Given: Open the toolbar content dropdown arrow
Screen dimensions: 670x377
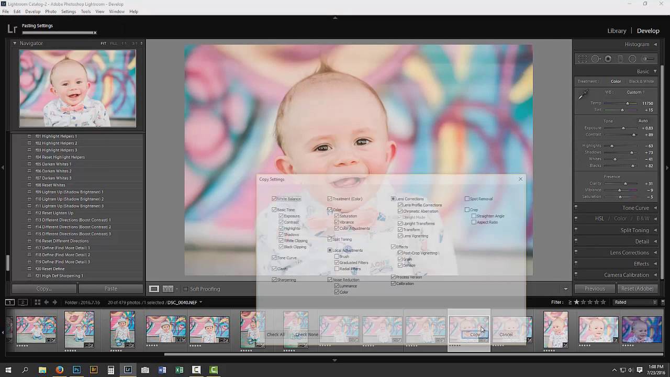Looking at the screenshot, I should click(565, 289).
